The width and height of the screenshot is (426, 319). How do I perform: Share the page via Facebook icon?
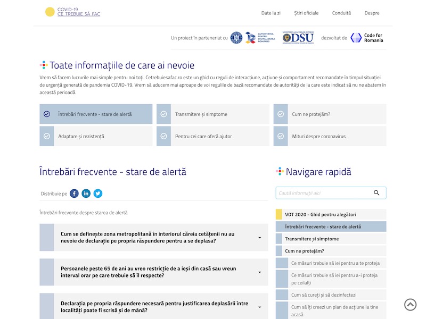point(74,194)
